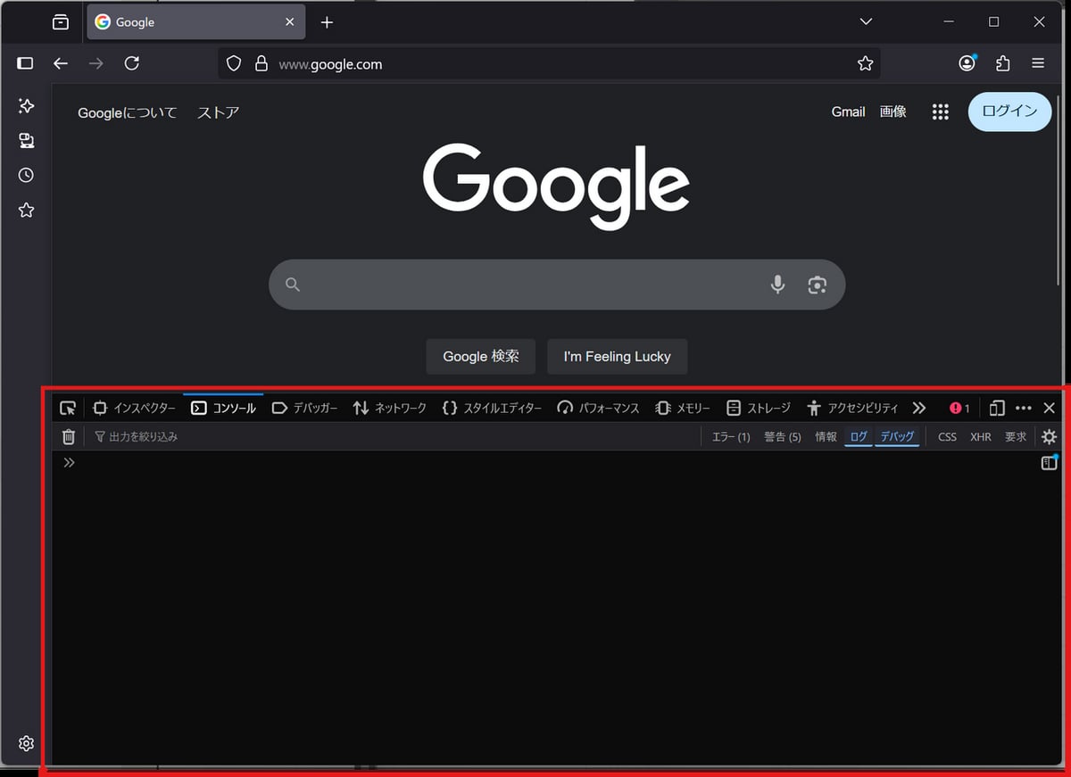Disable the デバッグ filter
This screenshot has width=1071, height=777.
pyautogui.click(x=897, y=436)
